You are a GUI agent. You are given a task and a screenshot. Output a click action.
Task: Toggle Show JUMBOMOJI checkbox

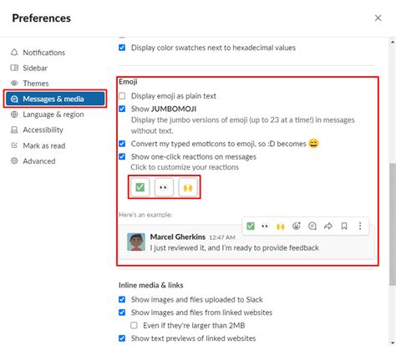click(x=122, y=109)
